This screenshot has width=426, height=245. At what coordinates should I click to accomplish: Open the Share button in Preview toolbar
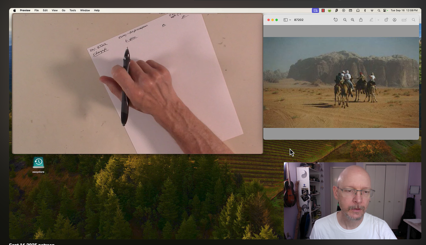361,20
